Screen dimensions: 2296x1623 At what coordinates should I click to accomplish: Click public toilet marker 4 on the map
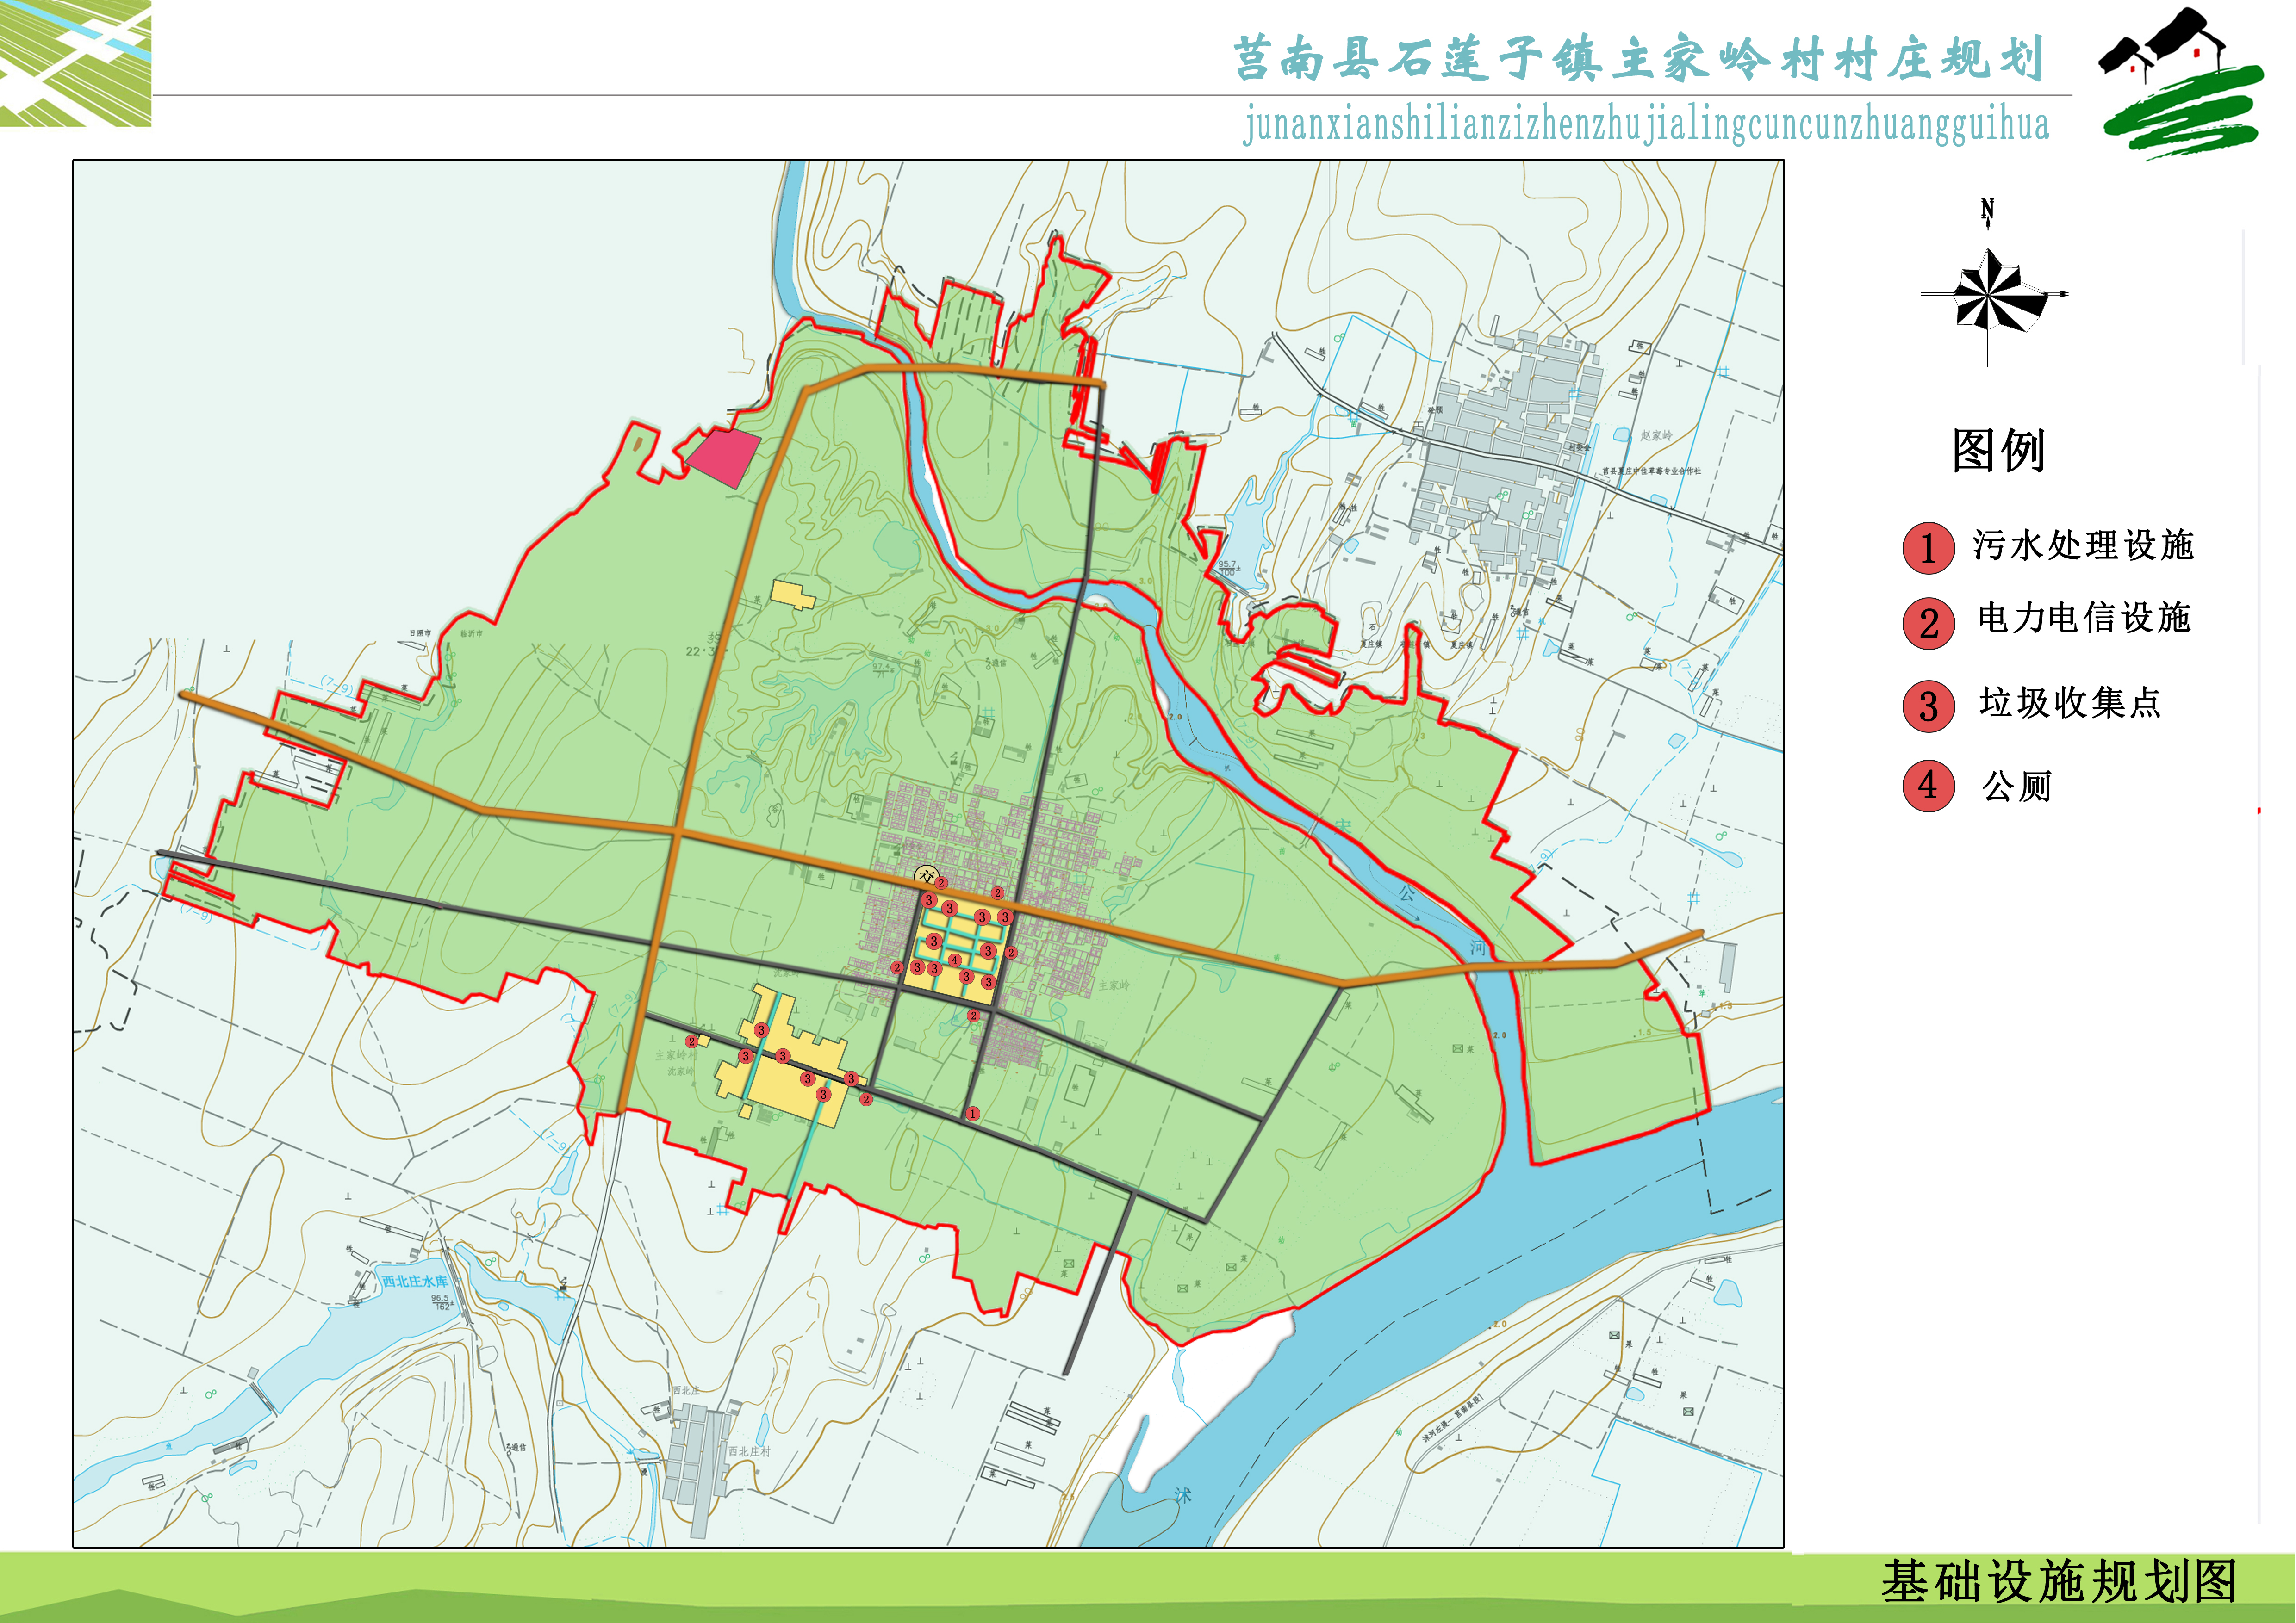tap(955, 960)
